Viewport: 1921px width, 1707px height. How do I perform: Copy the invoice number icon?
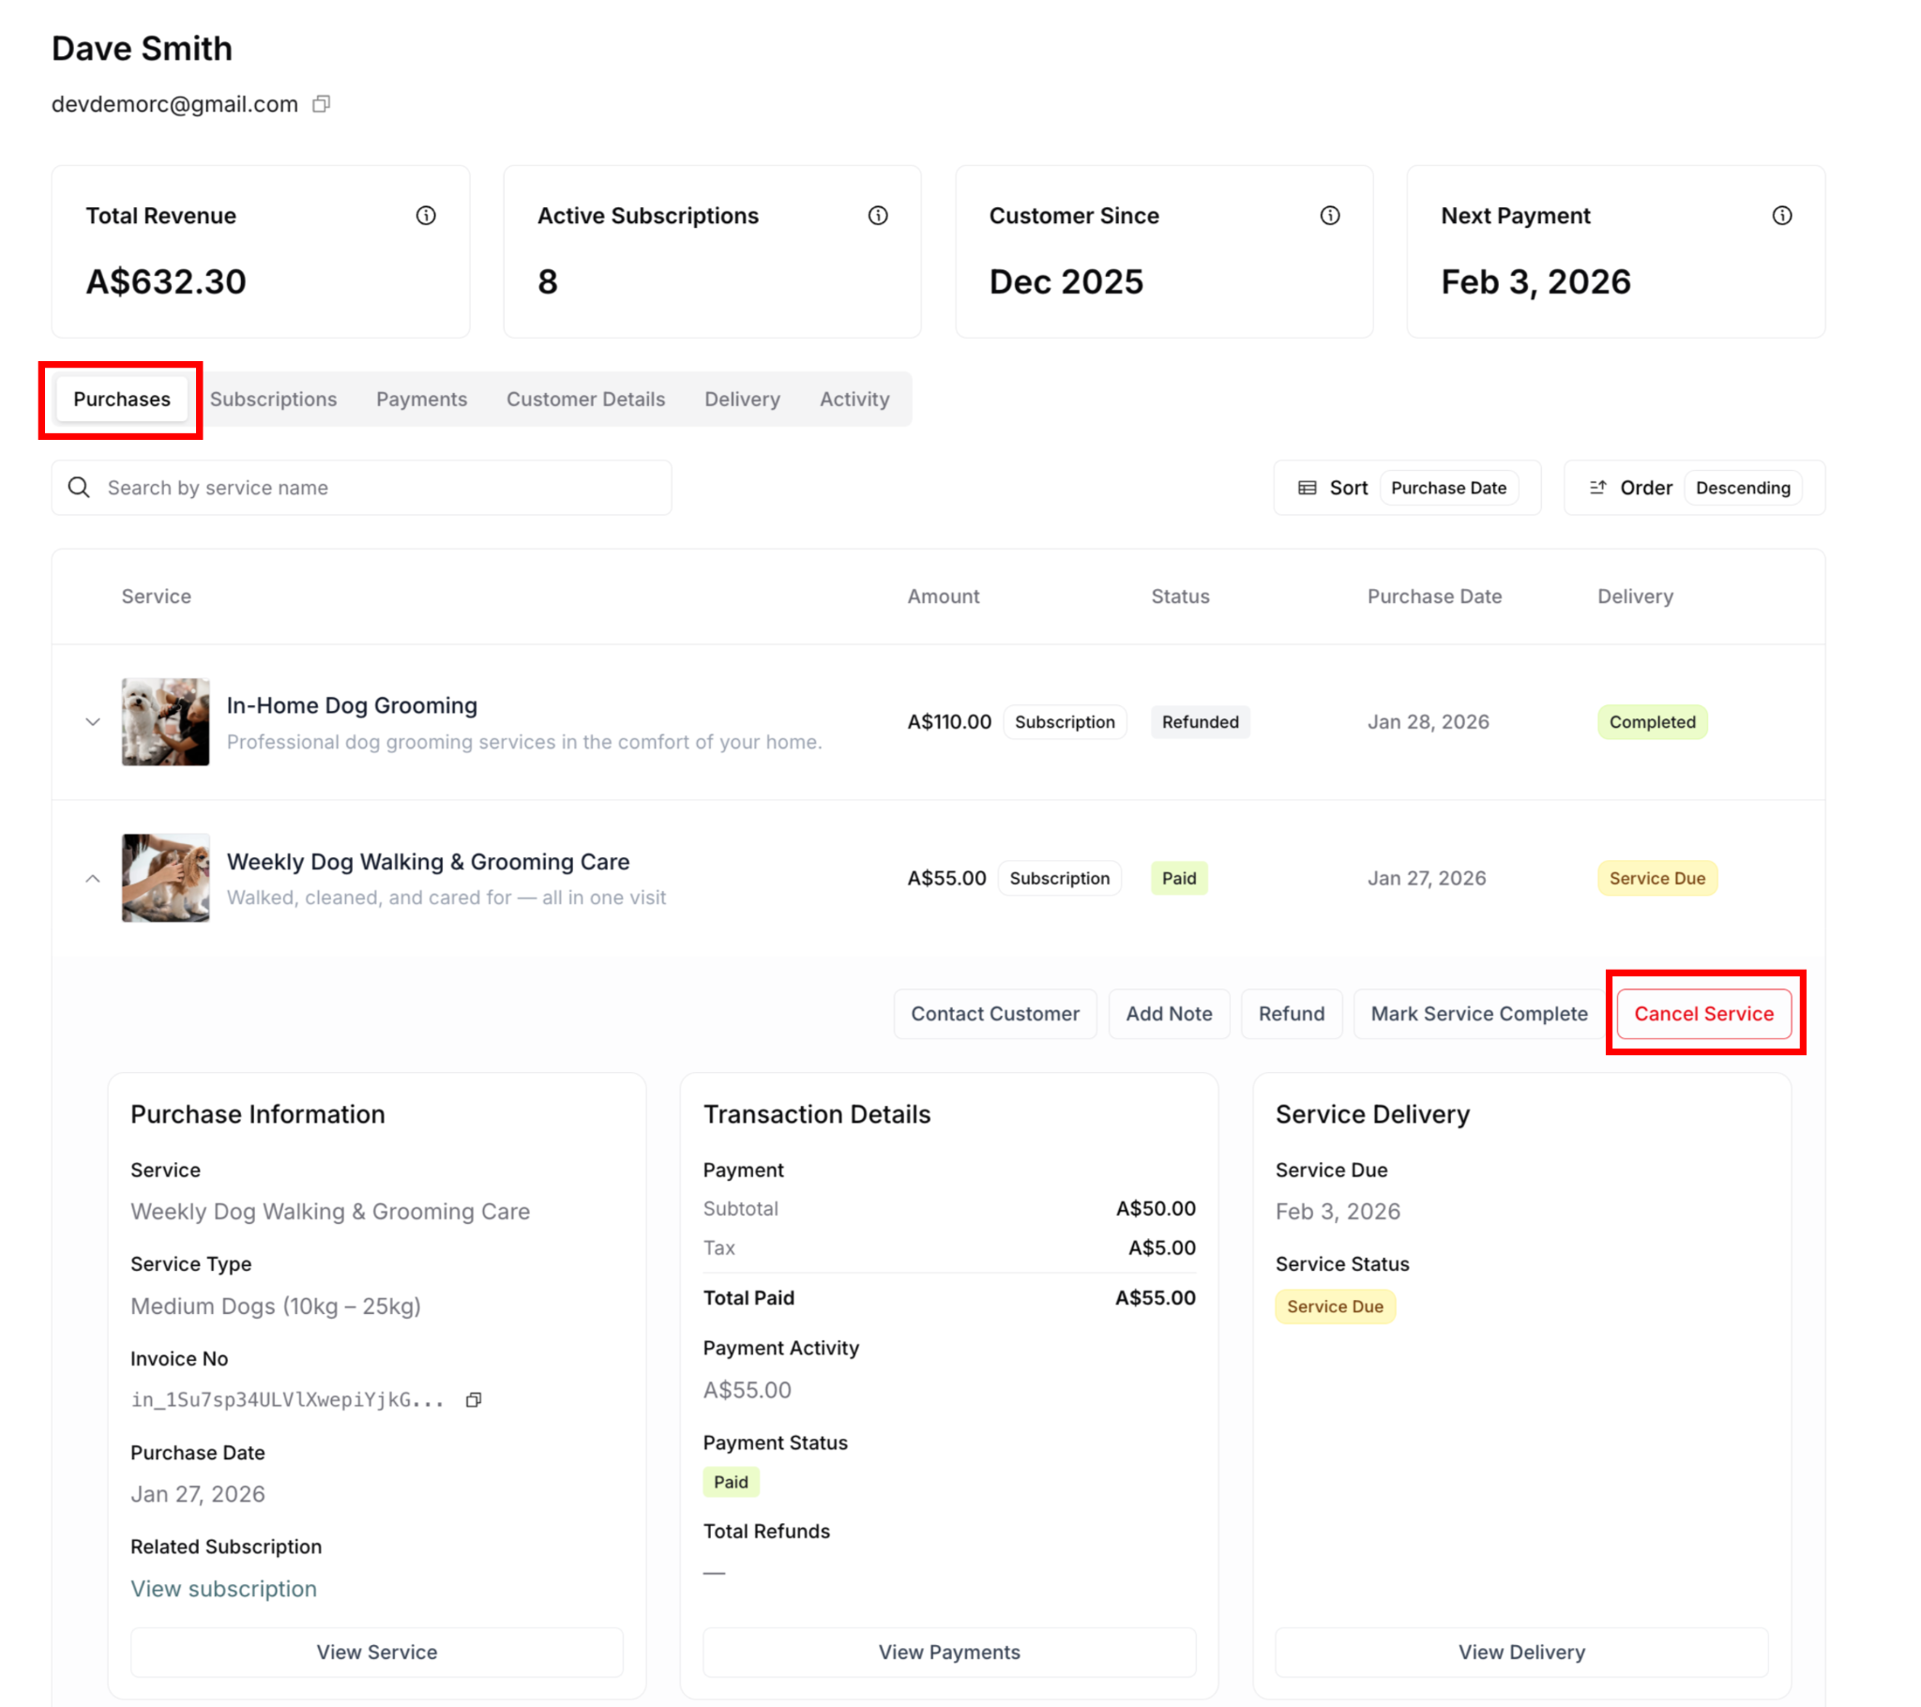[x=474, y=1399]
